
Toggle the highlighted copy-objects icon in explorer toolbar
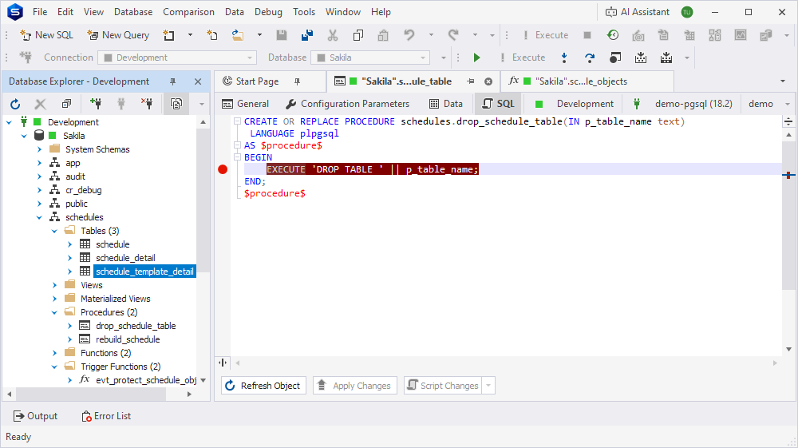(x=176, y=104)
